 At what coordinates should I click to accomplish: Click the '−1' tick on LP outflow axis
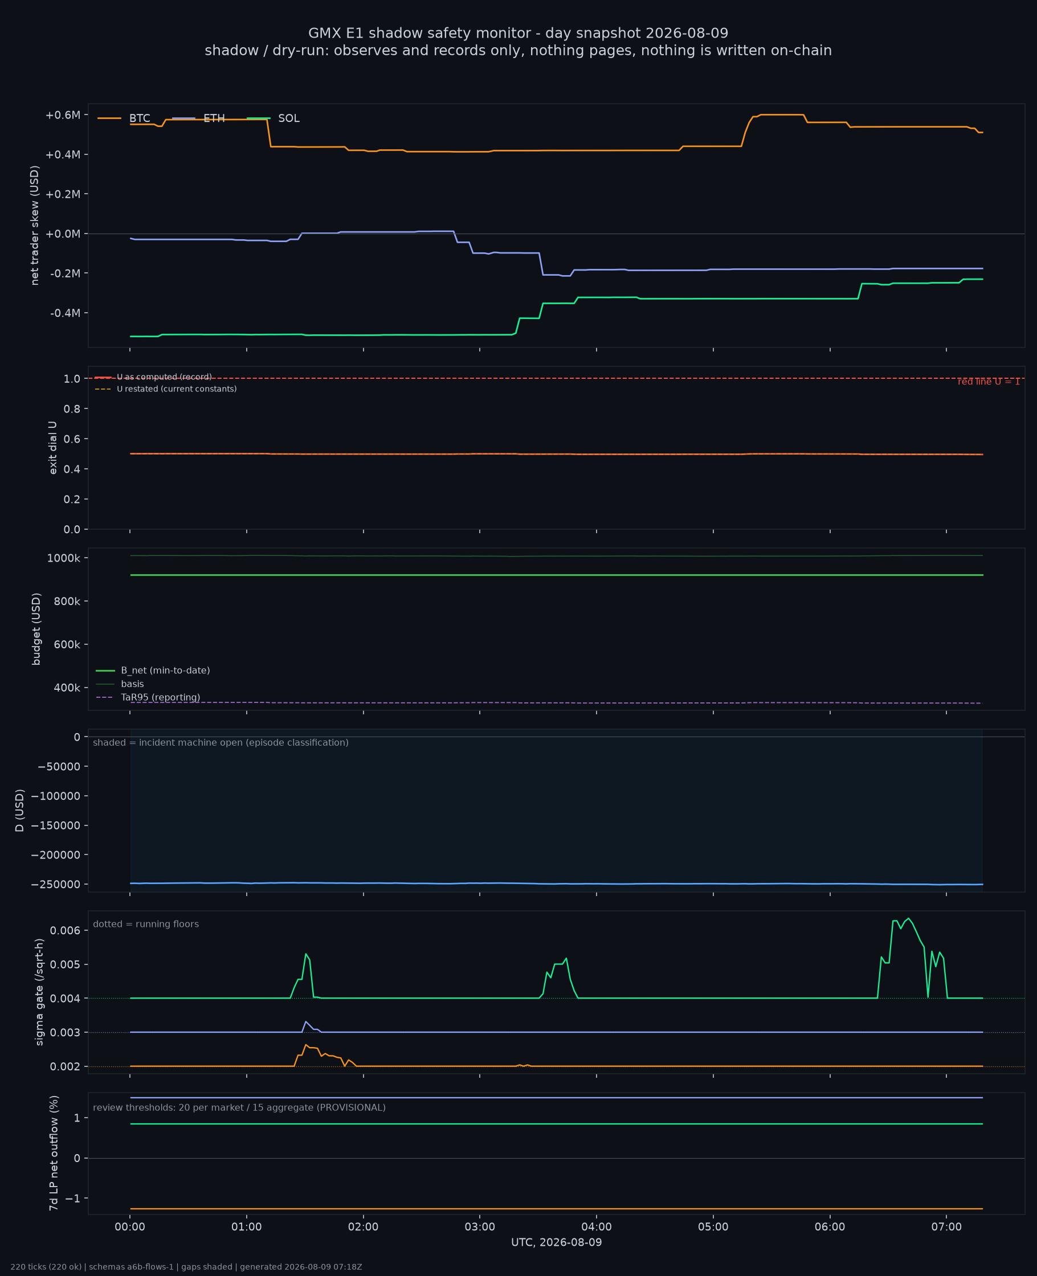72,1199
